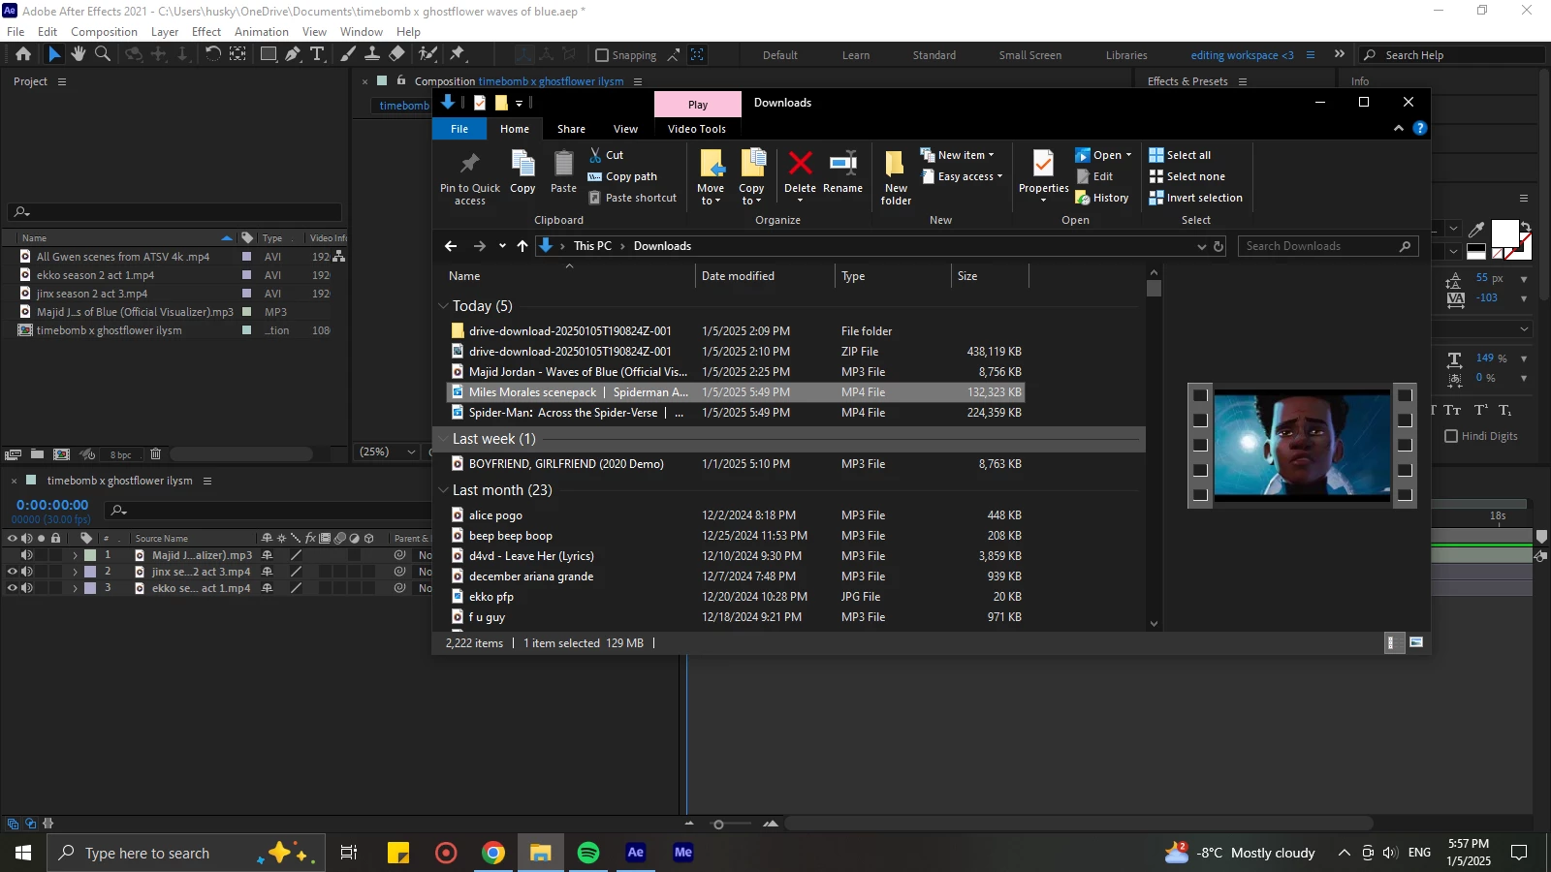
Task: Collapse the Last month group
Action: click(x=443, y=490)
